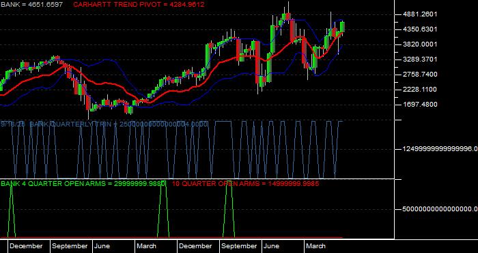This screenshot has height=253, width=478.
Task: Select the CARHARTT TREND PIVOT = 4284.9612 label
Action: pyautogui.click(x=139, y=5)
